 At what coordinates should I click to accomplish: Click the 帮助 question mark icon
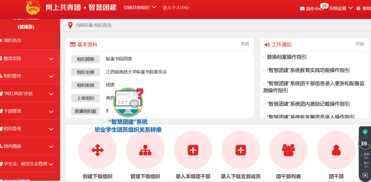tap(358, 8)
